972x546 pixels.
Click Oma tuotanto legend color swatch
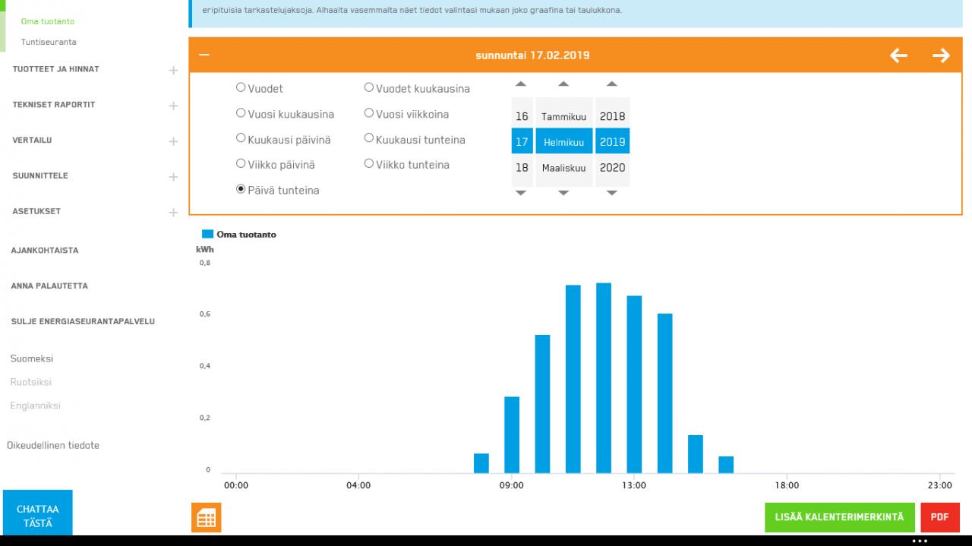click(x=207, y=235)
